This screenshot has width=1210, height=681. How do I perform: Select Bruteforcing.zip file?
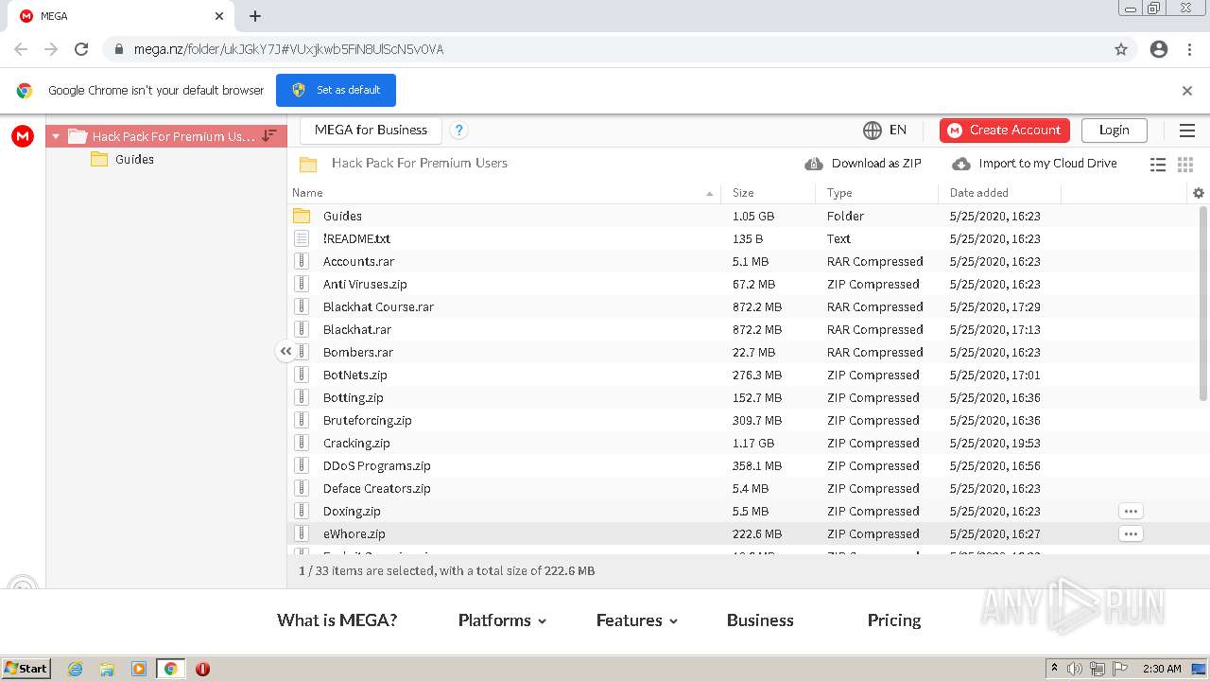pos(742,420)
